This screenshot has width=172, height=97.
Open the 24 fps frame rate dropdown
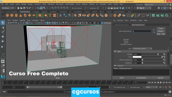click(x=151, y=87)
